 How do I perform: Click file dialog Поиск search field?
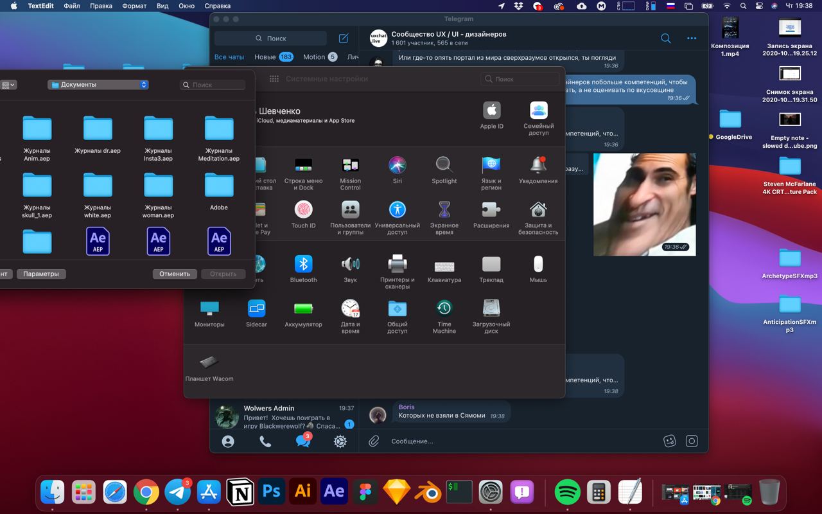tap(213, 85)
